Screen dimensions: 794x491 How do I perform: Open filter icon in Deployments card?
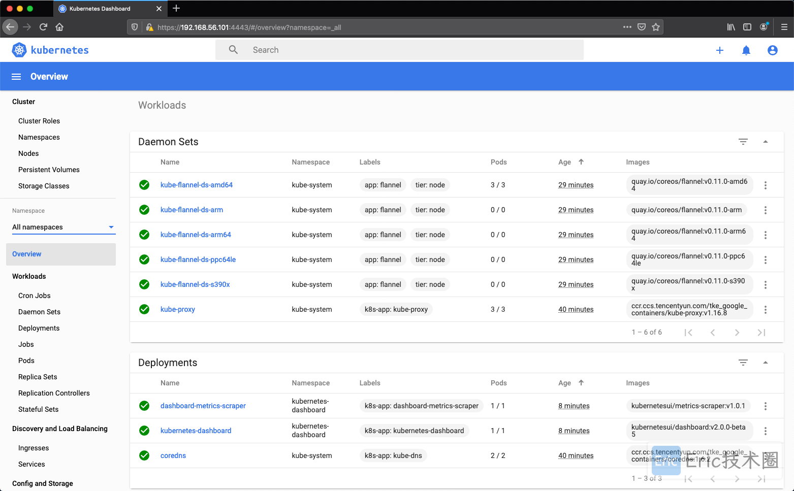point(743,363)
